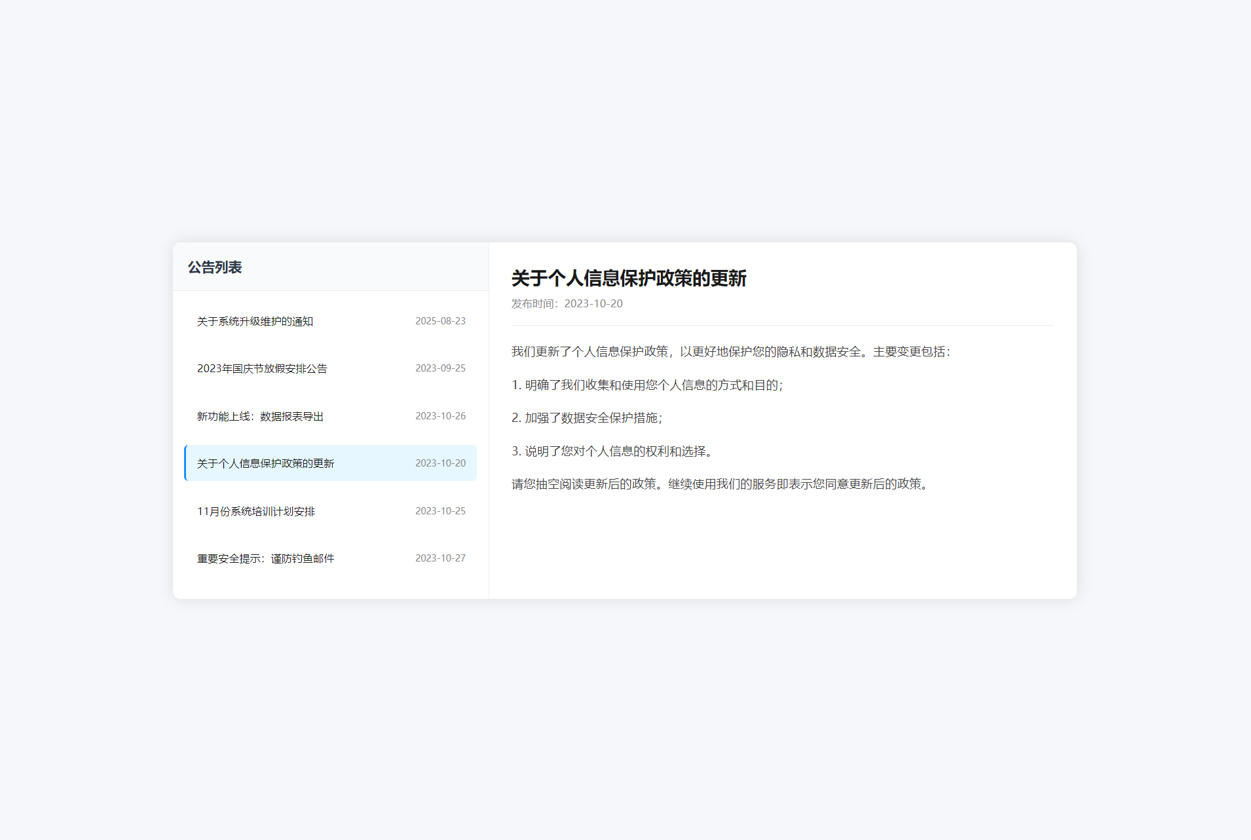The width and height of the screenshot is (1251, 840).
Task: Click the date 2023-10-25
Action: click(440, 510)
